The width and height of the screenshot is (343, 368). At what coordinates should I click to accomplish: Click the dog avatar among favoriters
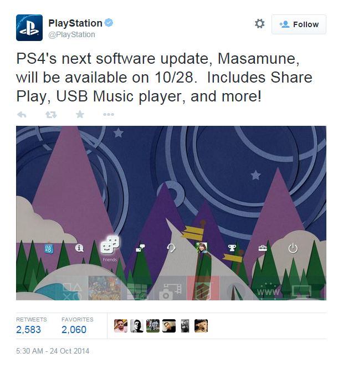[x=201, y=326]
